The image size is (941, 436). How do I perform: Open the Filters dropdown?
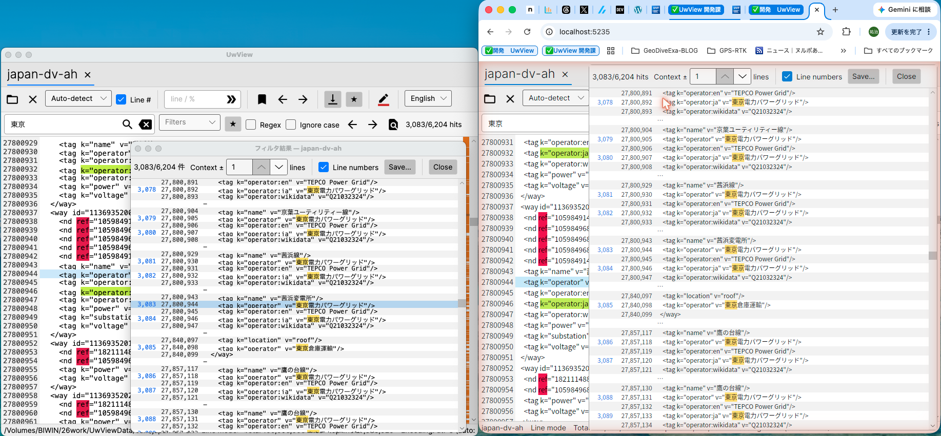tap(190, 122)
